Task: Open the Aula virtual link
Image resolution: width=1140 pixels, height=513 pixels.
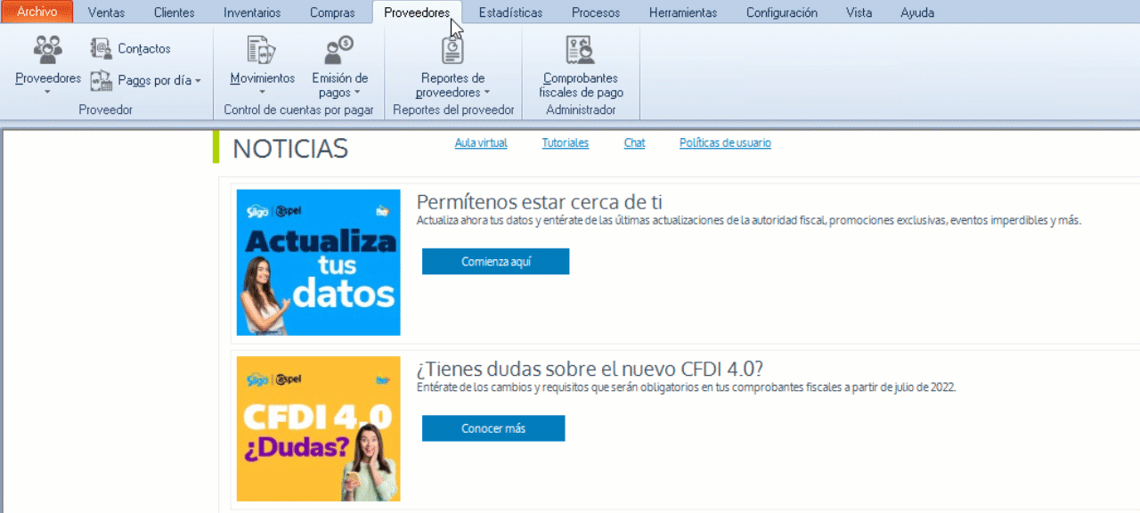Action: [481, 143]
